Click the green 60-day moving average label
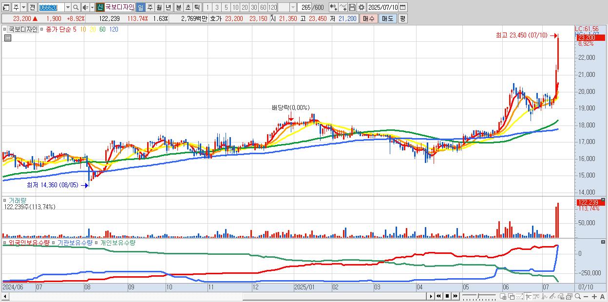This screenshot has height=302, width=608. [102, 29]
